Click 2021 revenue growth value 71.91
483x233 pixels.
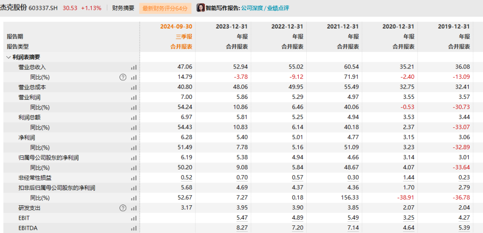point(352,77)
